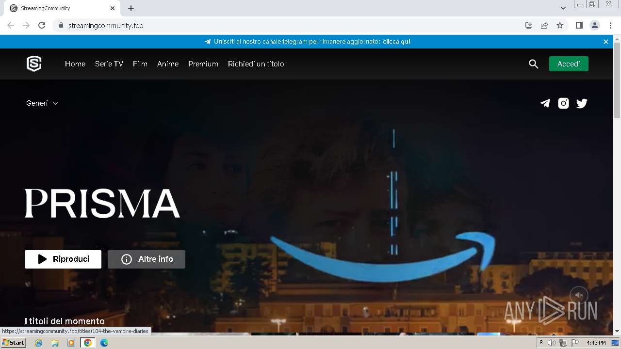The image size is (621, 349).
Task: Open Richiedi un titolo page
Action: [x=256, y=64]
